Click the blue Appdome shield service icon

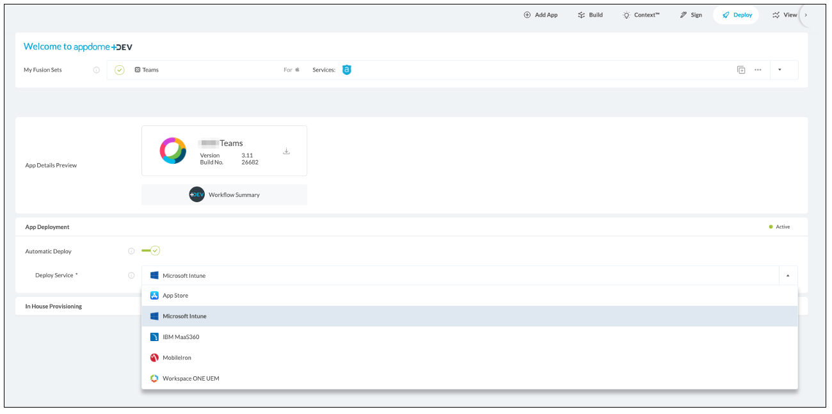(347, 70)
